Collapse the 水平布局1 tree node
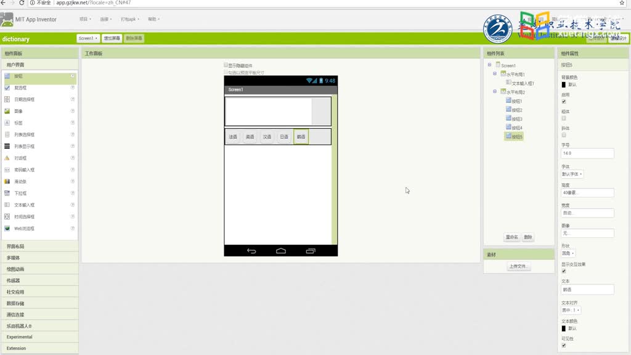Screen dimensions: 631x355 495,74
